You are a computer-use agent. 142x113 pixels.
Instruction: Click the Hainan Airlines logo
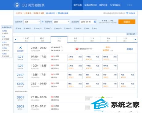pos(77,49)
